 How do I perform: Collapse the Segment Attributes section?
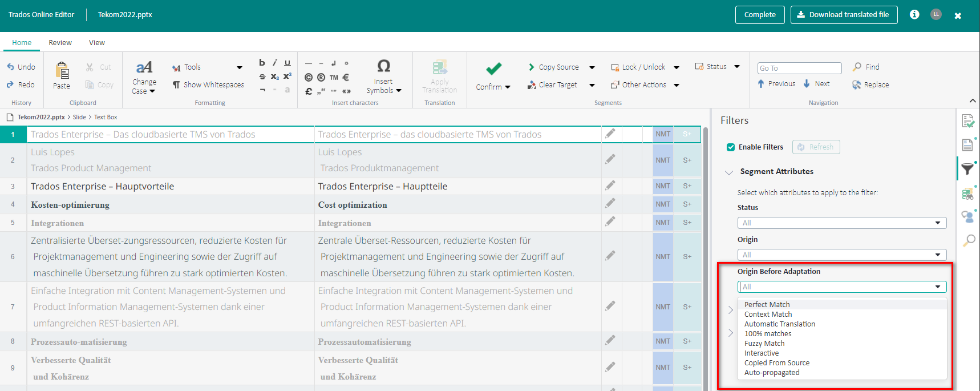[728, 172]
